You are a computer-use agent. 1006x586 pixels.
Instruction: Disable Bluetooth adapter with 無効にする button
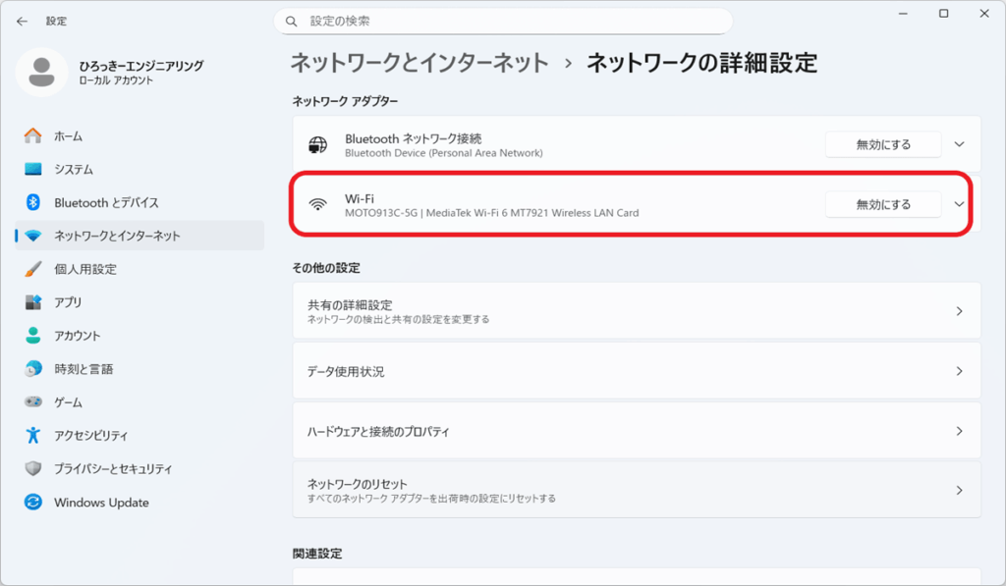[x=883, y=145]
